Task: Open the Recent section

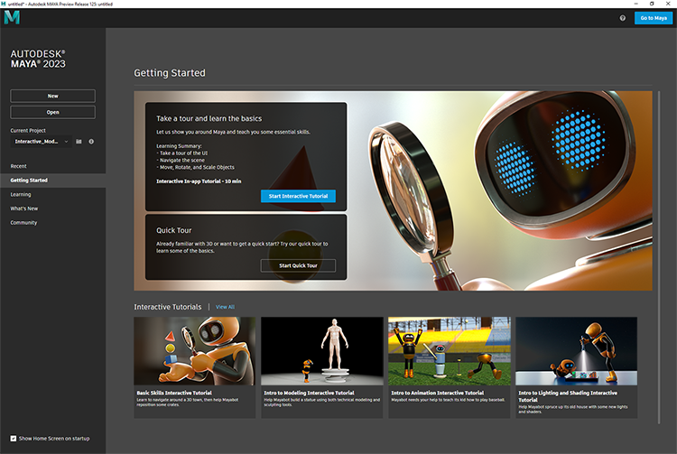Action: click(19, 166)
